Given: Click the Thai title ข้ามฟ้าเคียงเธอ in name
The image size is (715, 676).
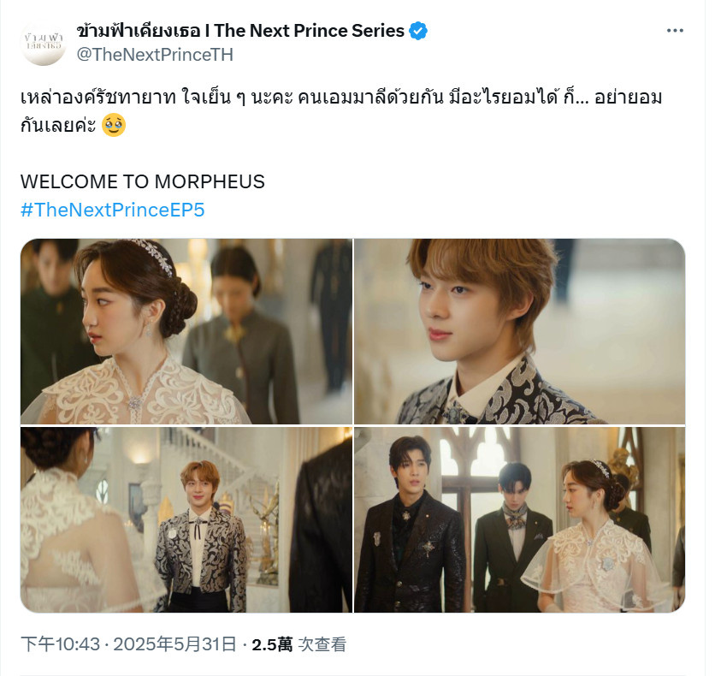Looking at the screenshot, I should click(139, 31).
